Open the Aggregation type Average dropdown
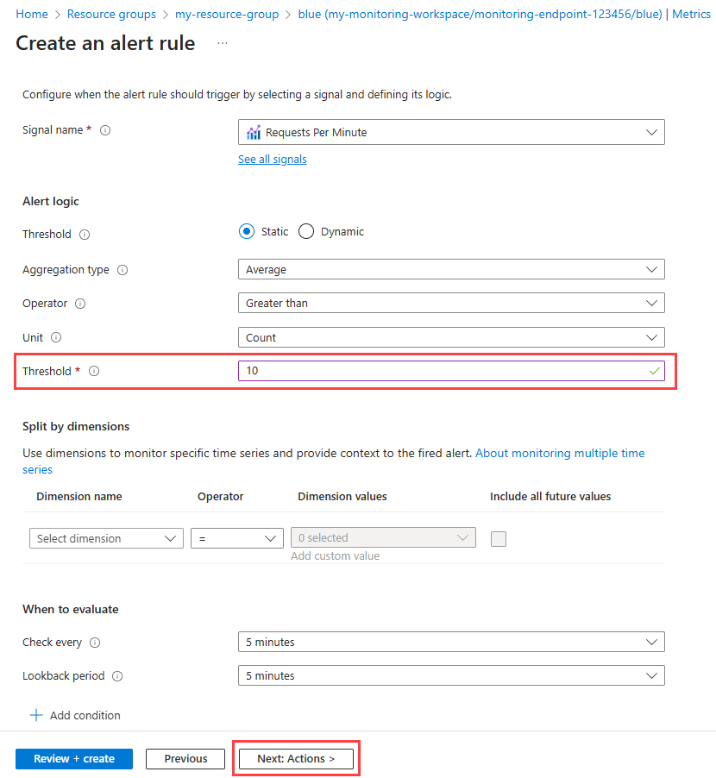The width and height of the screenshot is (716, 778). pos(450,270)
